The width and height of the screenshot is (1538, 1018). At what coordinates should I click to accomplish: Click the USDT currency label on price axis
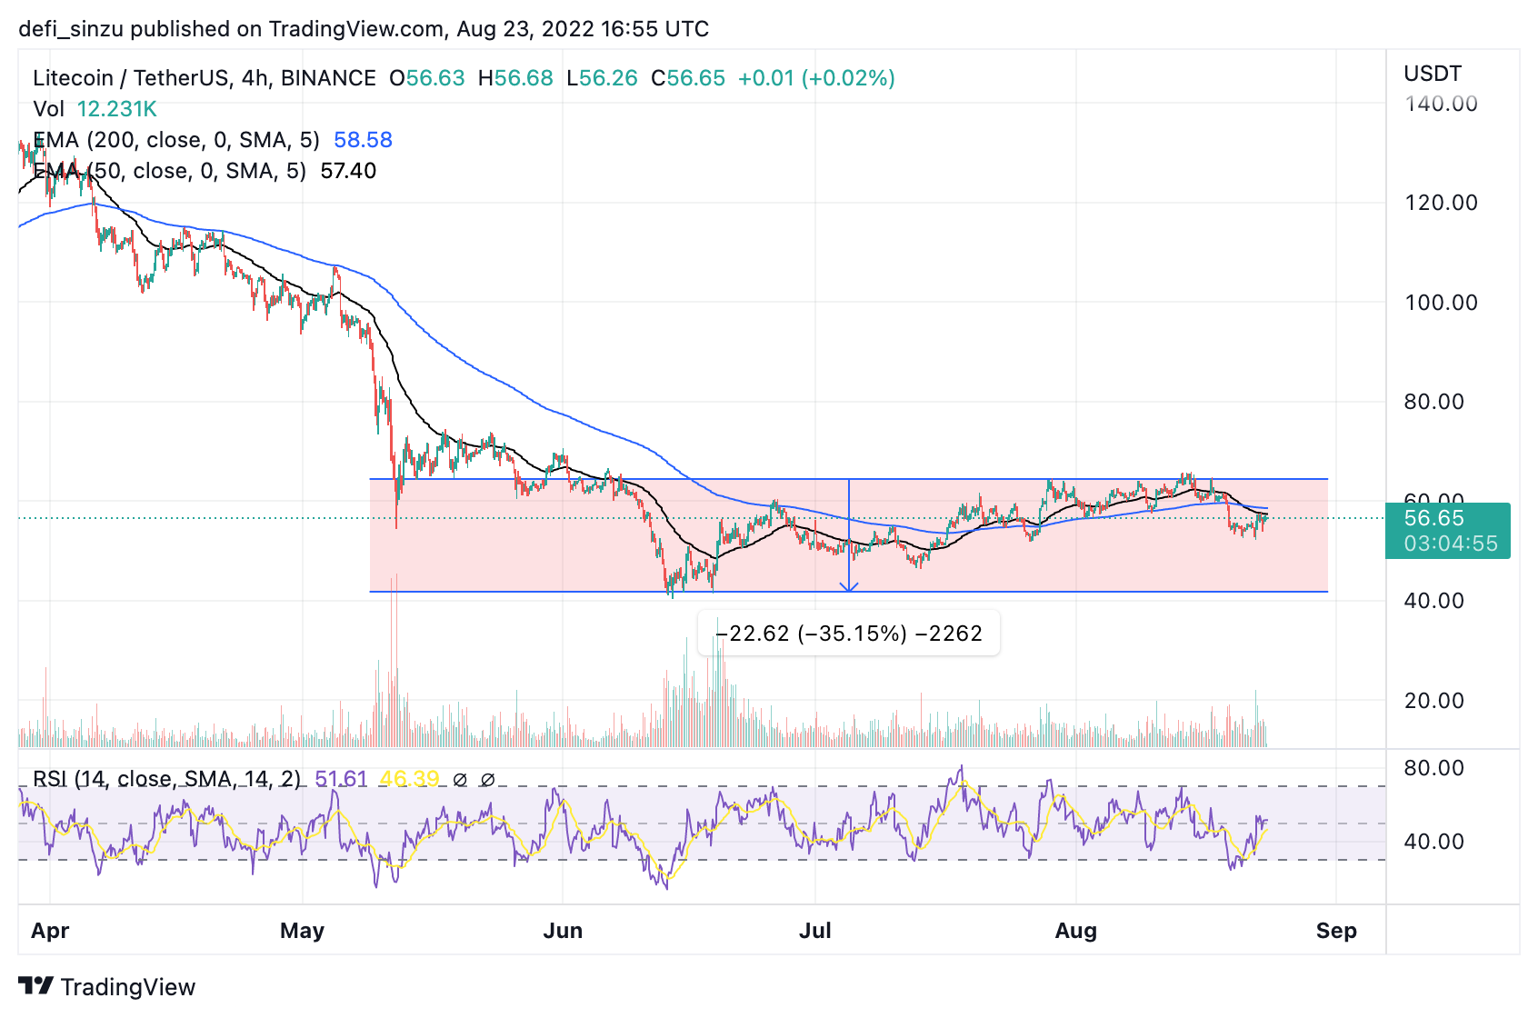pyautogui.click(x=1433, y=74)
